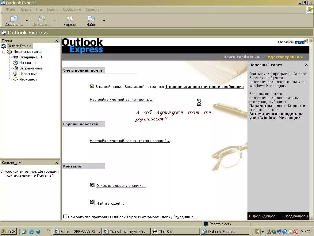This screenshot has width=314, height=236.
Task: Click the system tray clock 21:27
Action: coord(305,232)
